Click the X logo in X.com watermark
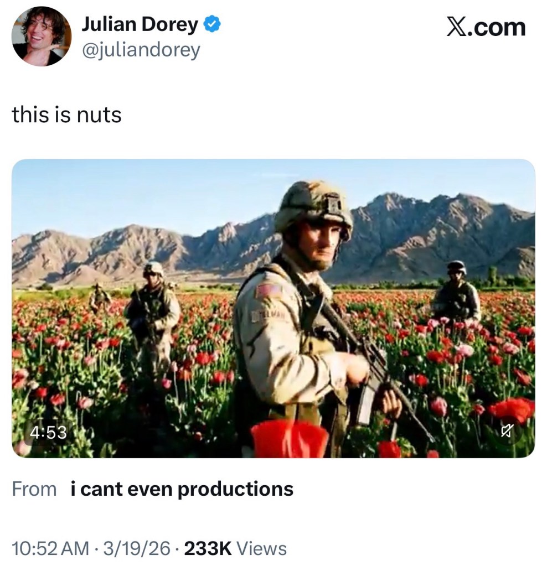The width and height of the screenshot is (547, 566). point(456,27)
